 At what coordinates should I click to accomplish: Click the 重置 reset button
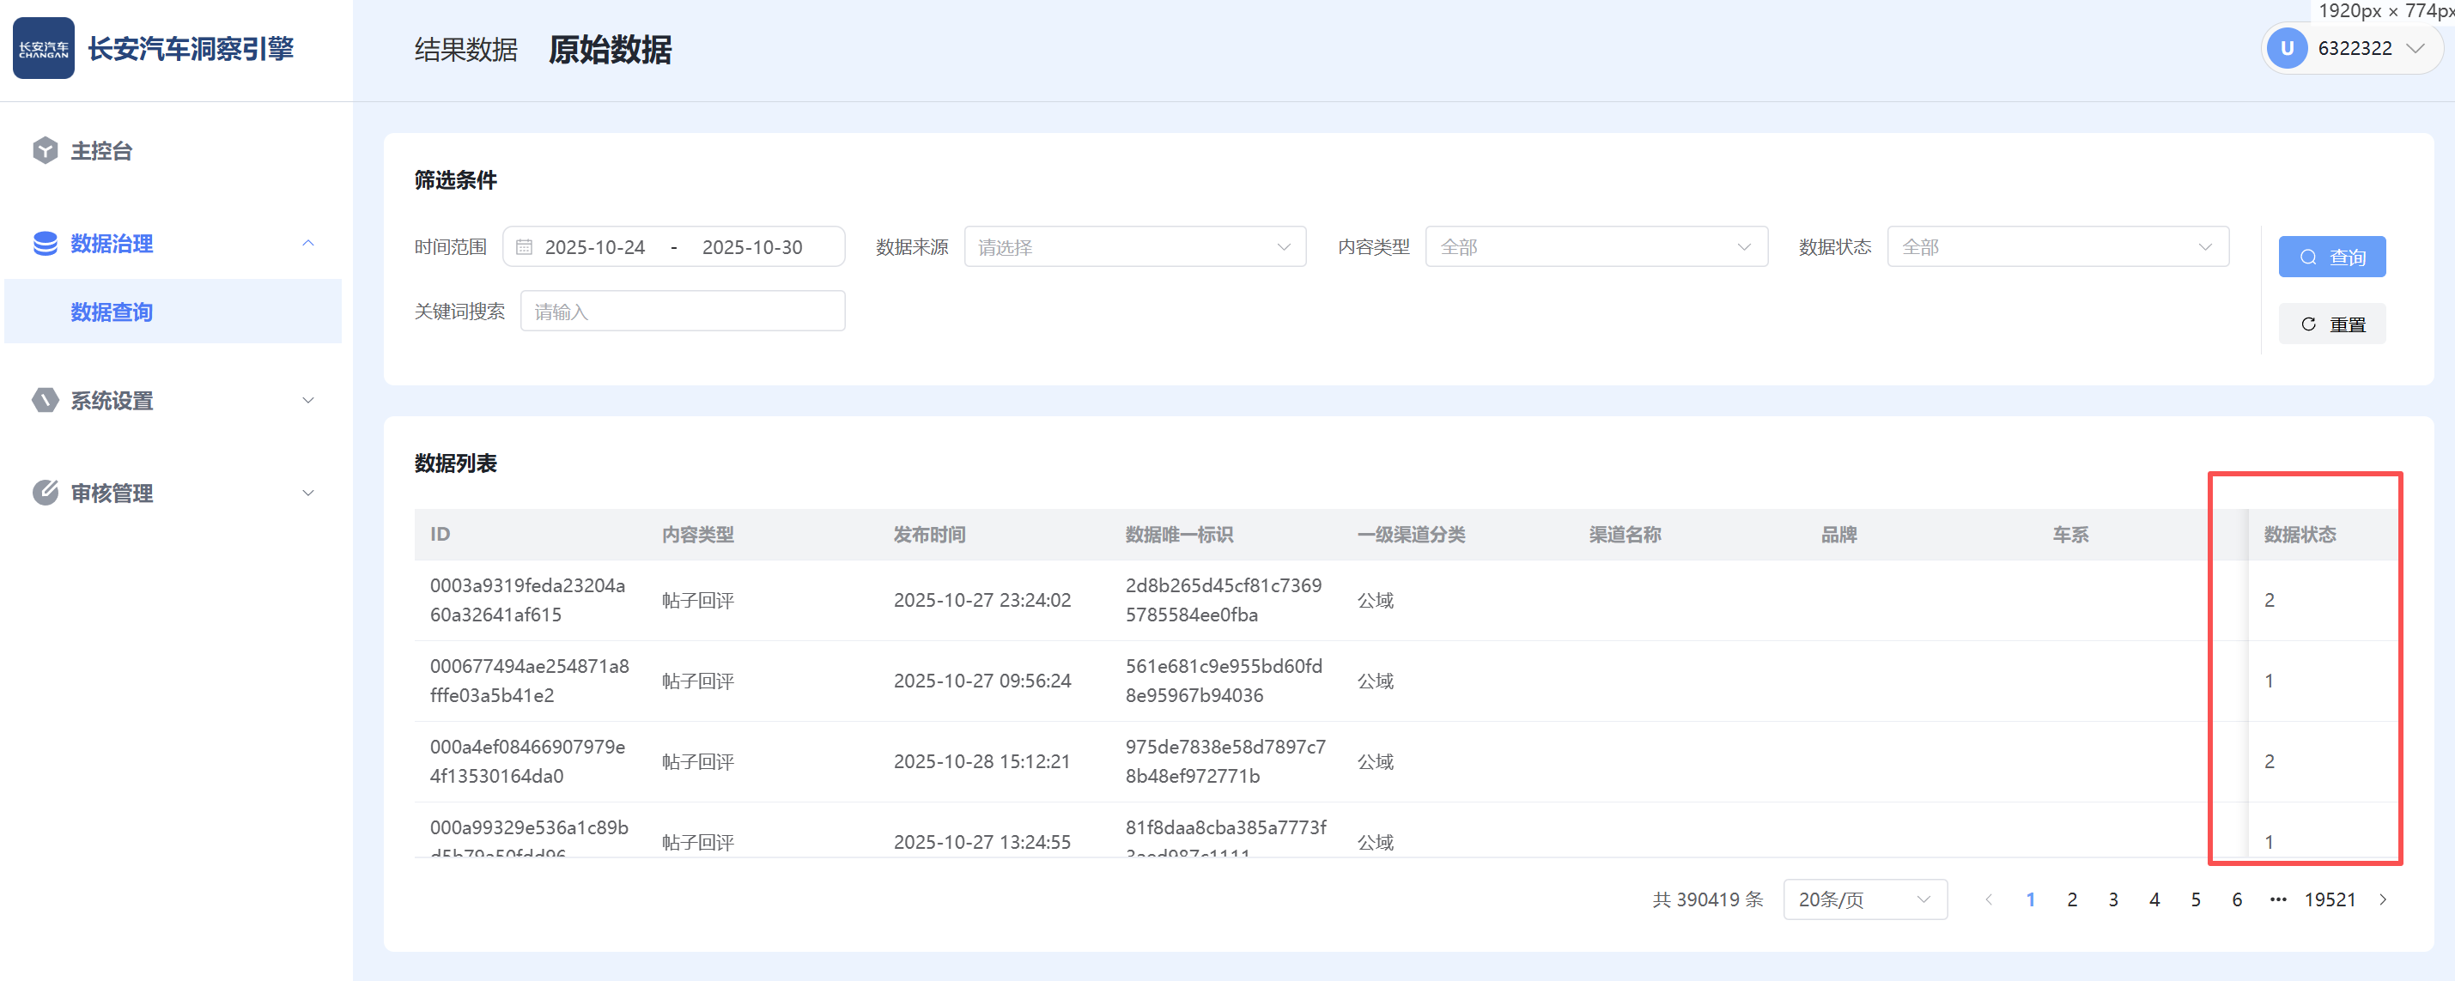point(2331,324)
